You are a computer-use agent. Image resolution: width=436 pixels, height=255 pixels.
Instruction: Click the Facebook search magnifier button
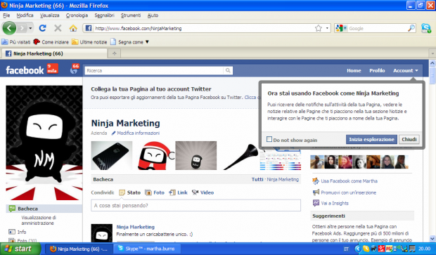coord(228,70)
